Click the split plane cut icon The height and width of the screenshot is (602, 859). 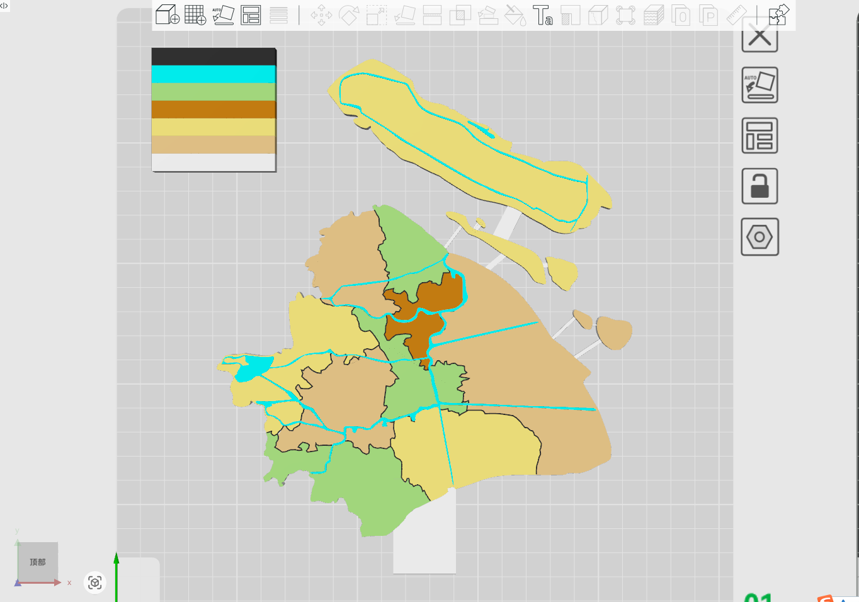432,15
